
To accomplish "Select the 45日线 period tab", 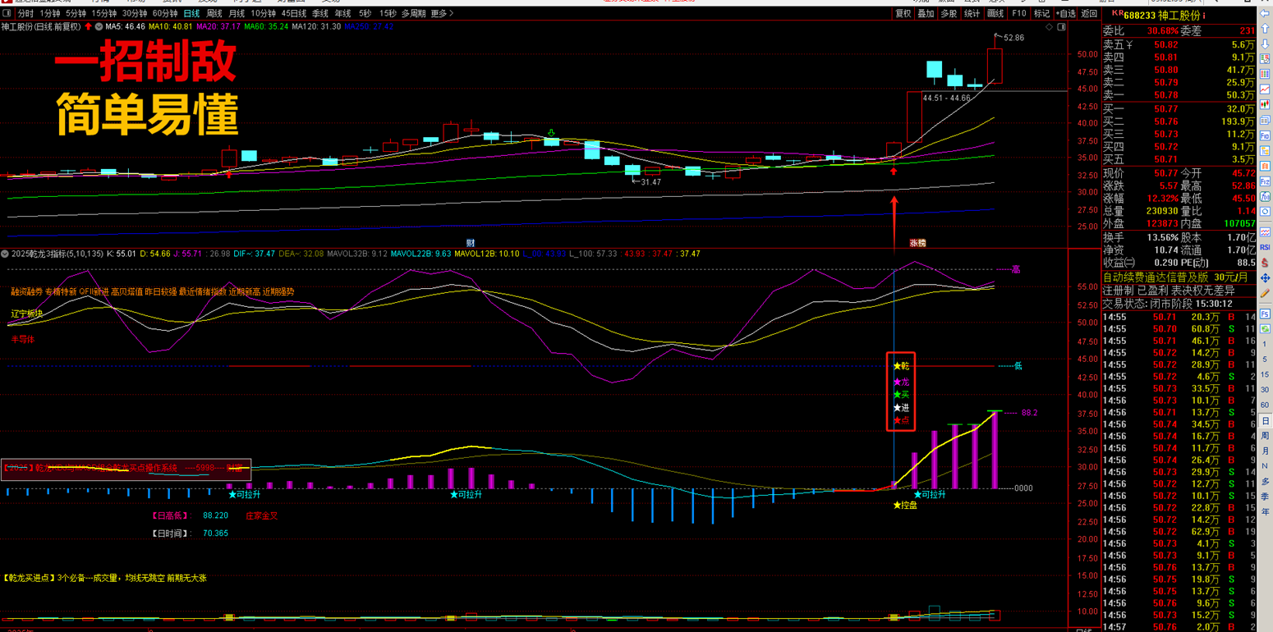I will (x=294, y=13).
